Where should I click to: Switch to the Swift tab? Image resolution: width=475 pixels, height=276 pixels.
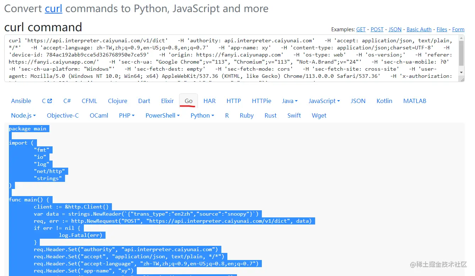pos(294,115)
